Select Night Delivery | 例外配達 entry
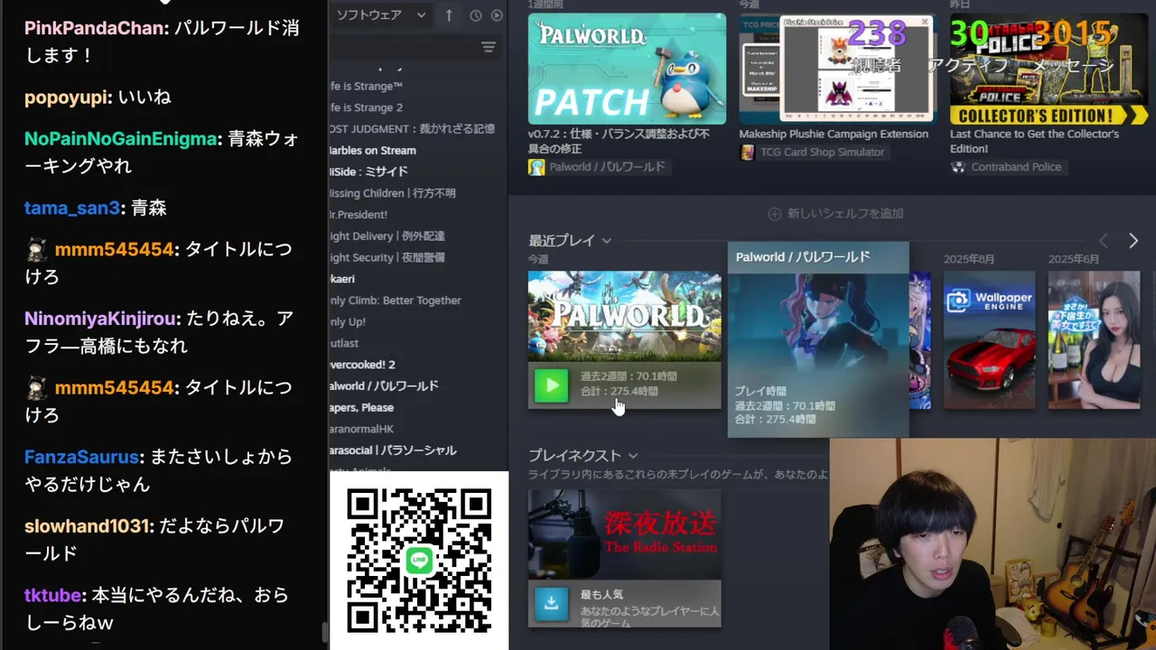Screen dimensions: 1156x650 point(387,236)
